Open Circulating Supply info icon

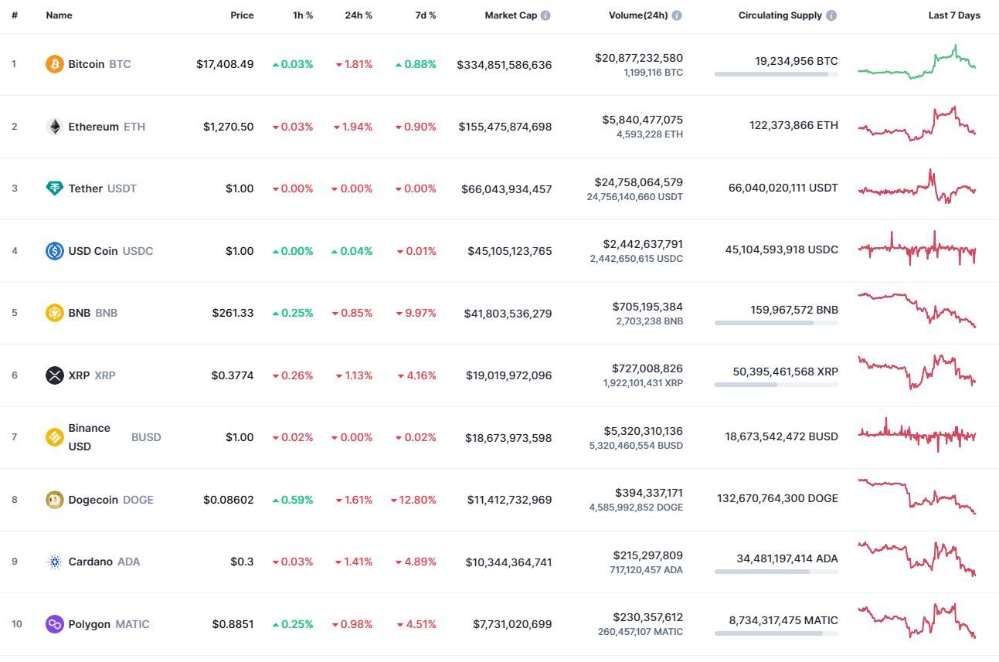tap(831, 15)
